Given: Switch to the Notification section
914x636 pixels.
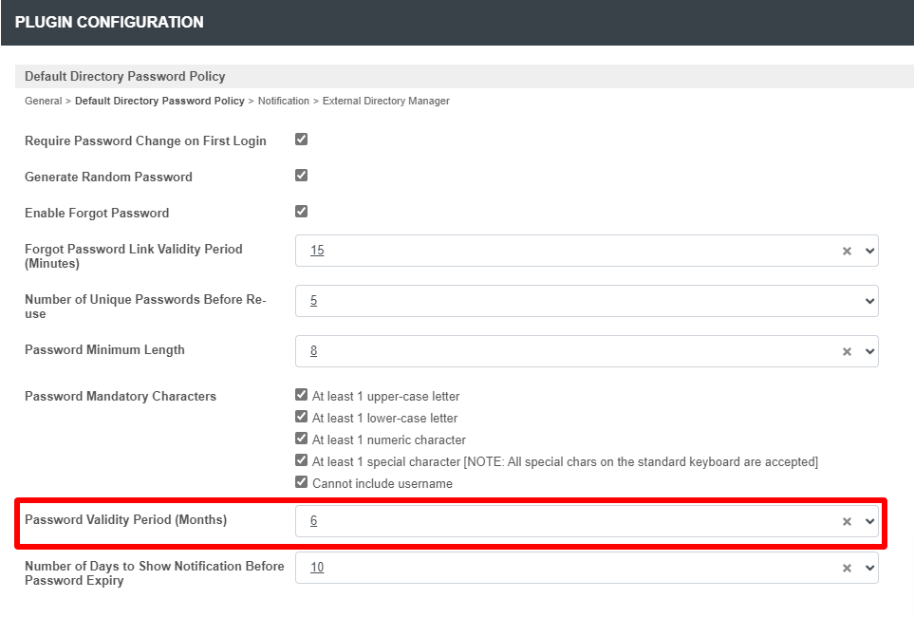Looking at the screenshot, I should tap(283, 101).
